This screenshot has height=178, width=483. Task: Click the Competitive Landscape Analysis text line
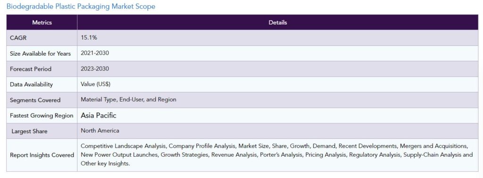pyautogui.click(x=275, y=146)
